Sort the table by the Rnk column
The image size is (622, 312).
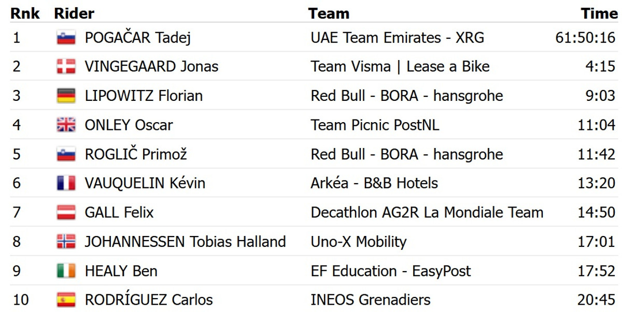pyautogui.click(x=25, y=13)
